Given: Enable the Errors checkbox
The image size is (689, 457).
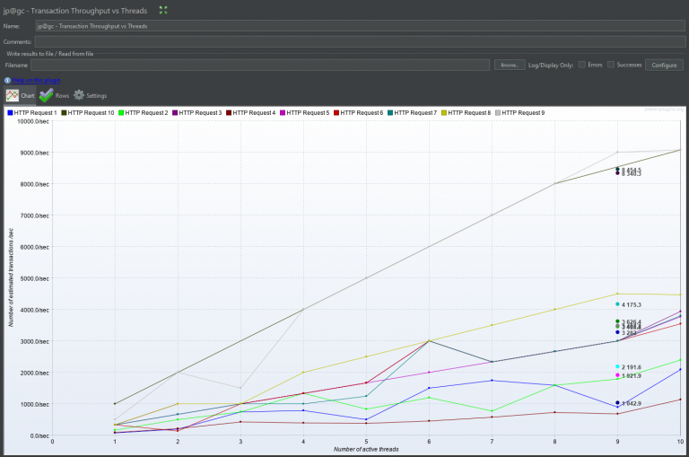Looking at the screenshot, I should [x=582, y=65].
